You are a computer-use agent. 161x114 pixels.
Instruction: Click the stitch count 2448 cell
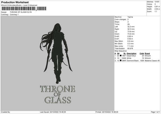coord(124,58)
